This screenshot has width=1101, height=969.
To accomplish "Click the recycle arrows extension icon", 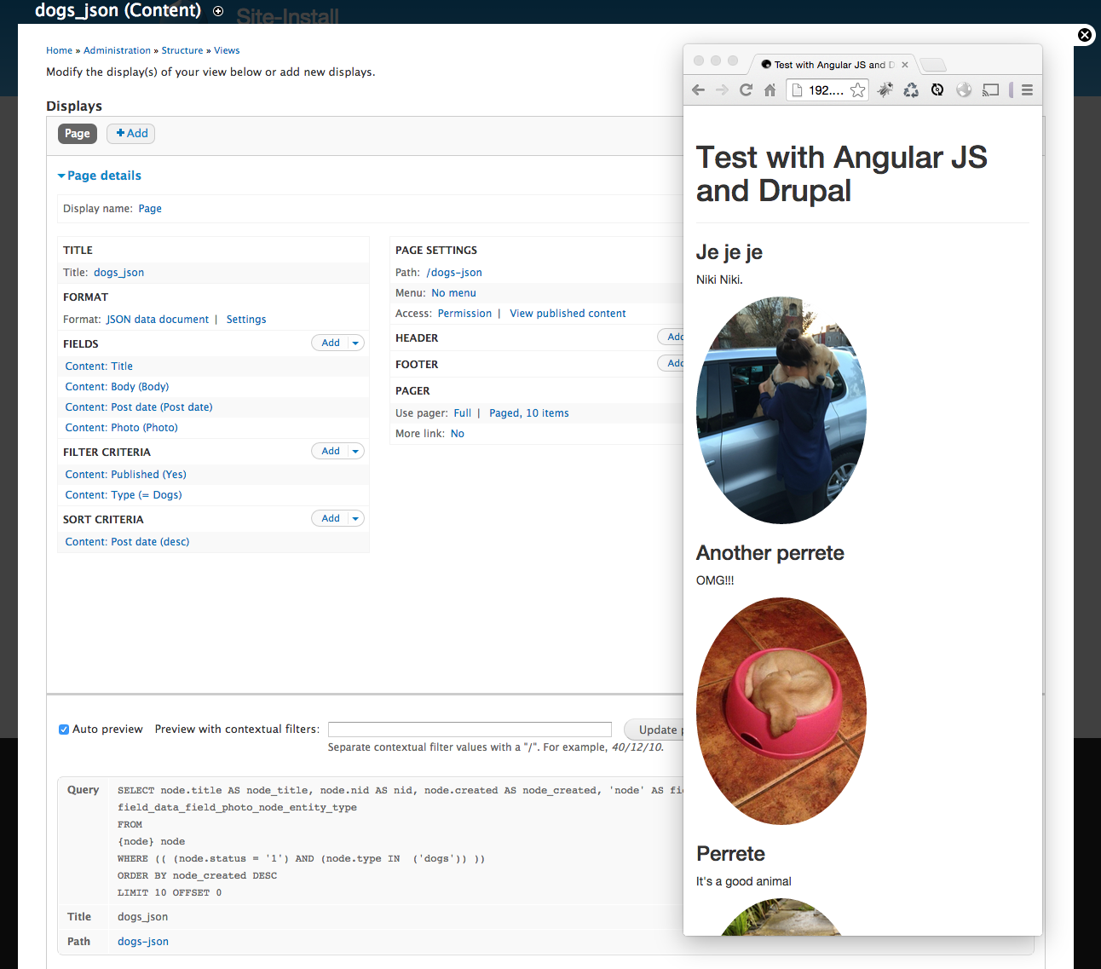I will click(911, 89).
